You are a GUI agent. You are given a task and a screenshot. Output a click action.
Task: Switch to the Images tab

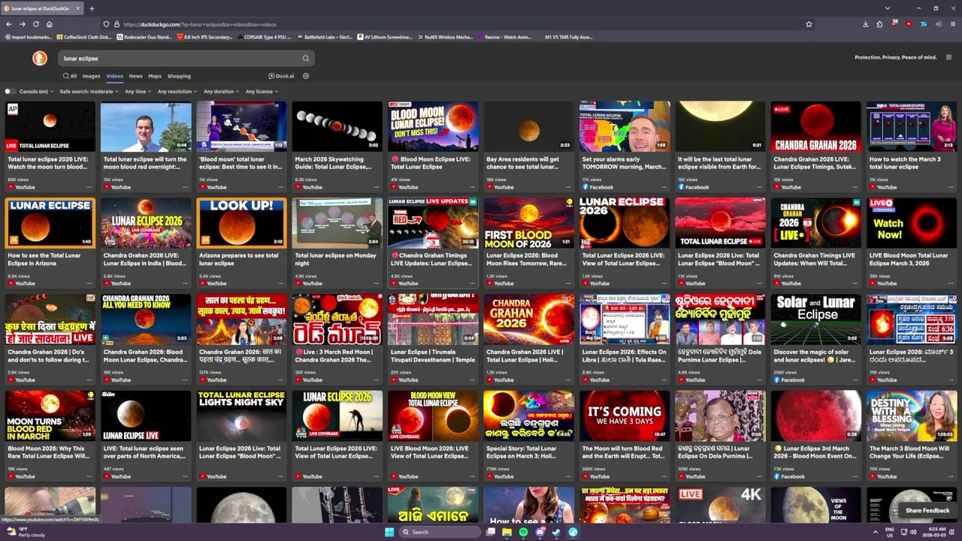91,76
